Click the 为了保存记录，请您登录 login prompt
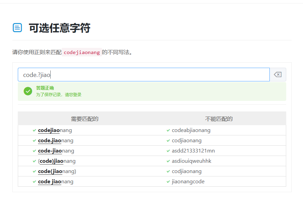This screenshot has height=198, width=303. tap(59, 95)
